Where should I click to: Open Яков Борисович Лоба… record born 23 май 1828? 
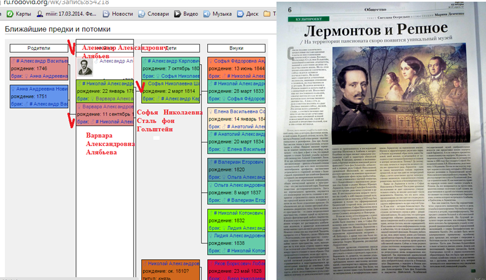click(x=239, y=264)
